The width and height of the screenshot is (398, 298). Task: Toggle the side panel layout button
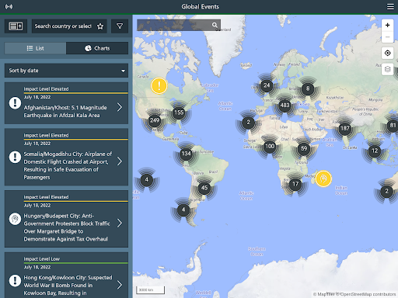tap(16, 26)
